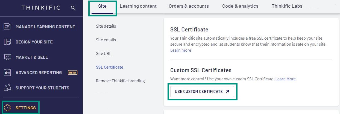Click the external arrow on Use Custom Certificate
Viewport: 340px width, 114px height.
coord(227,92)
